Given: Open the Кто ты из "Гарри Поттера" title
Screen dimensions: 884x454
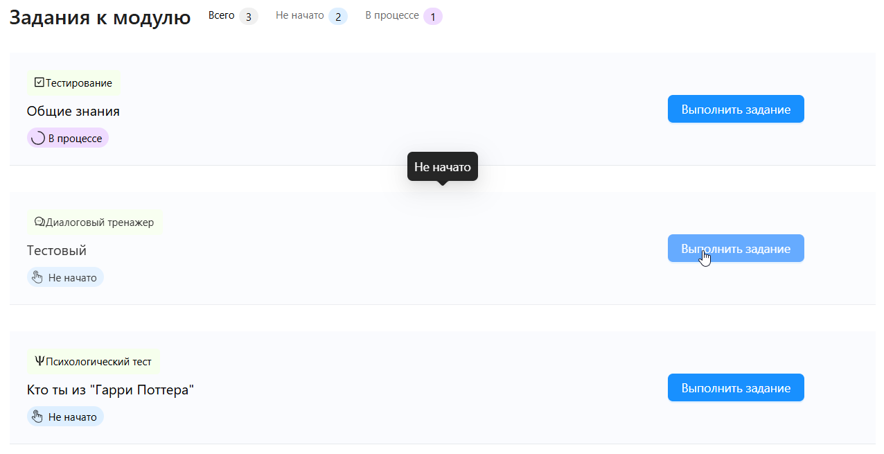Looking at the screenshot, I should point(110,390).
